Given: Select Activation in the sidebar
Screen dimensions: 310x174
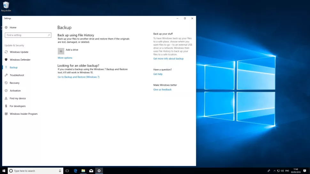Looking at the screenshot, I should click(x=15, y=91).
